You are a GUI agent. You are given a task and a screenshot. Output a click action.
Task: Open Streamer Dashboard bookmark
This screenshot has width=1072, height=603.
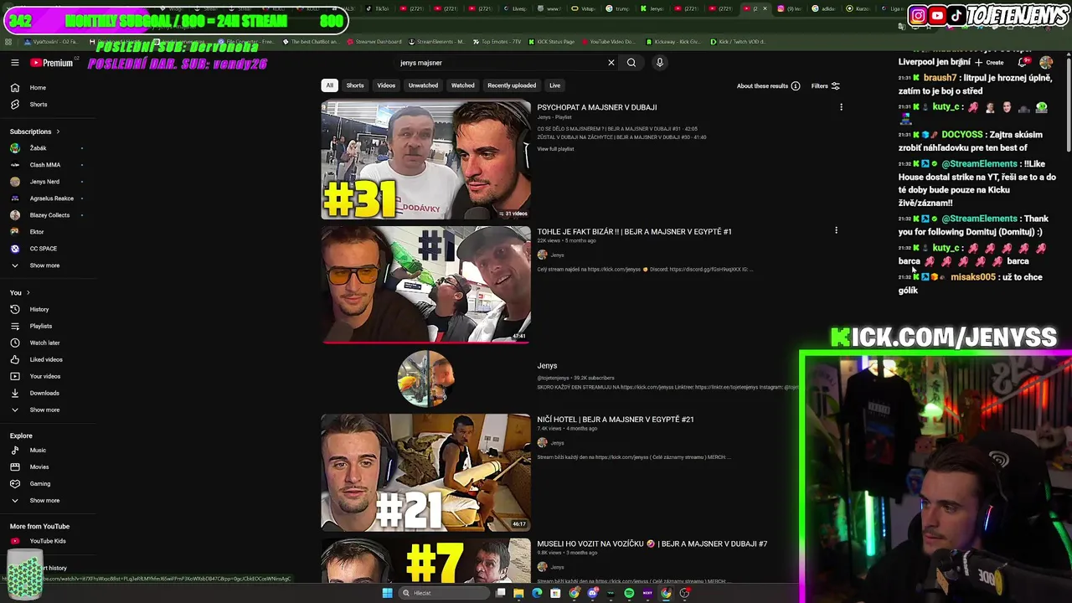(374, 42)
